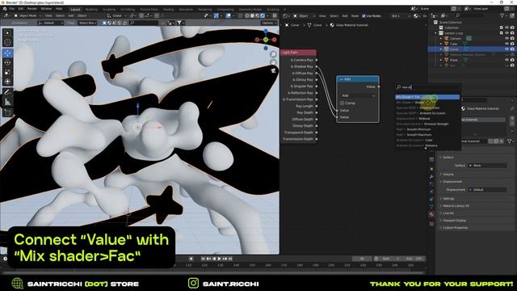Image resolution: width=517 pixels, height=291 pixels.
Task: Select the Transform tool in viewport toolbar
Action: pos(7,82)
